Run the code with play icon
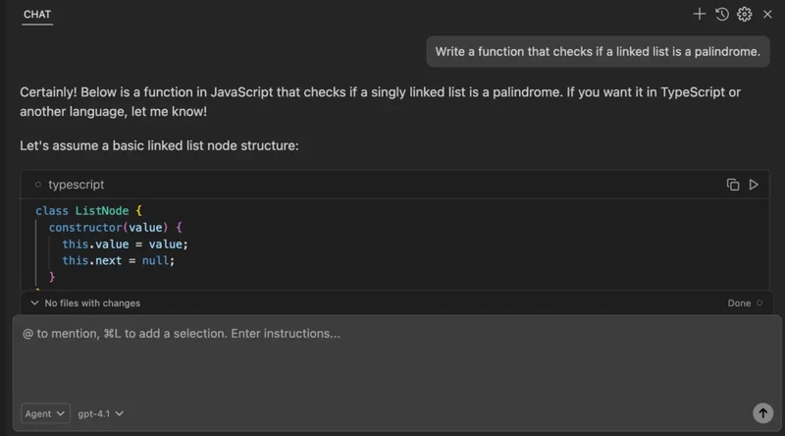 coord(754,185)
